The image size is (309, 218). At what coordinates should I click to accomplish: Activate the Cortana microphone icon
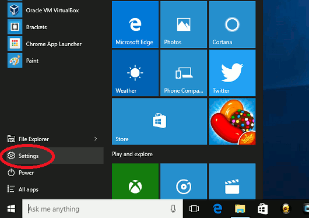[x=173, y=209]
